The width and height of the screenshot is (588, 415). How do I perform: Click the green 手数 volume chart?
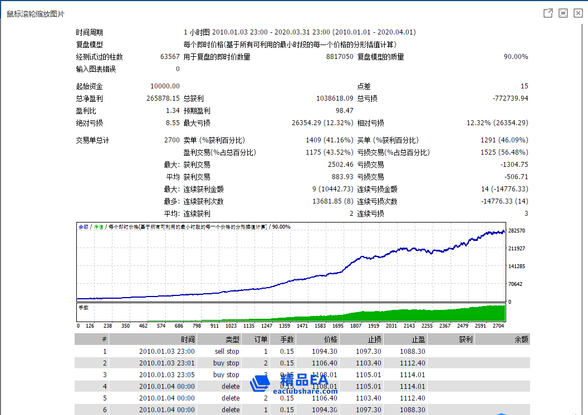[290, 313]
